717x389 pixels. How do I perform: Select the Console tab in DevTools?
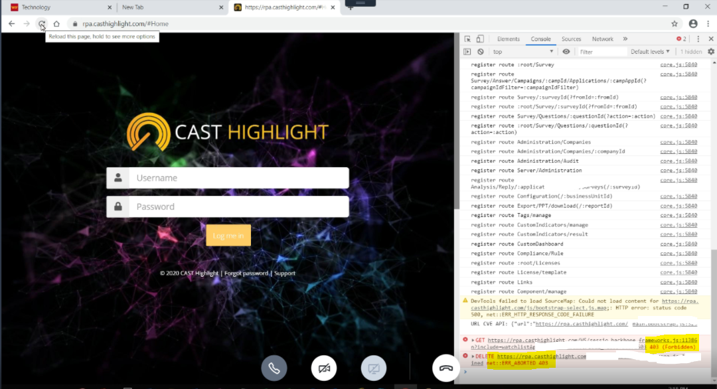(540, 39)
